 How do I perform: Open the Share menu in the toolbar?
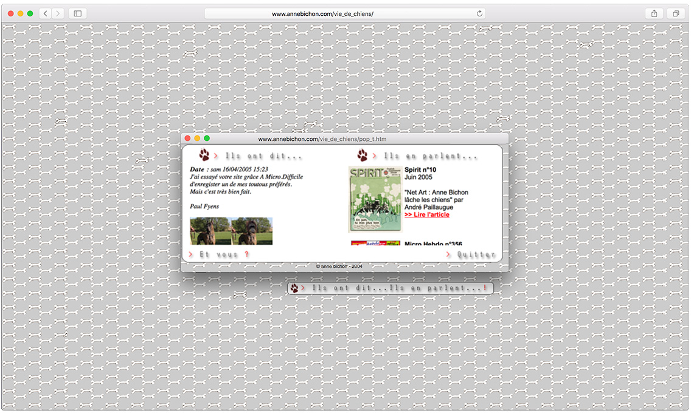pyautogui.click(x=654, y=13)
